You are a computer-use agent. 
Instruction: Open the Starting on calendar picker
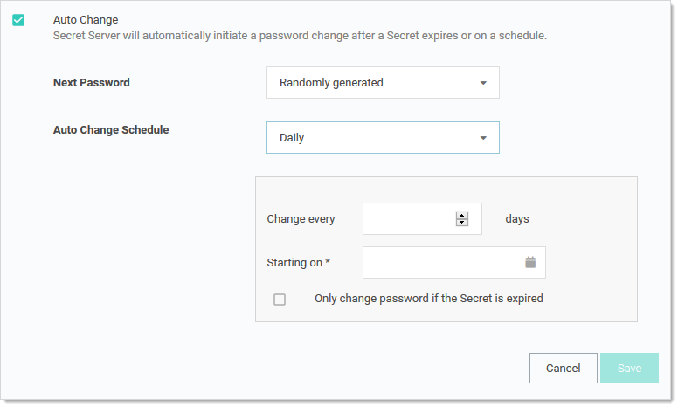529,262
